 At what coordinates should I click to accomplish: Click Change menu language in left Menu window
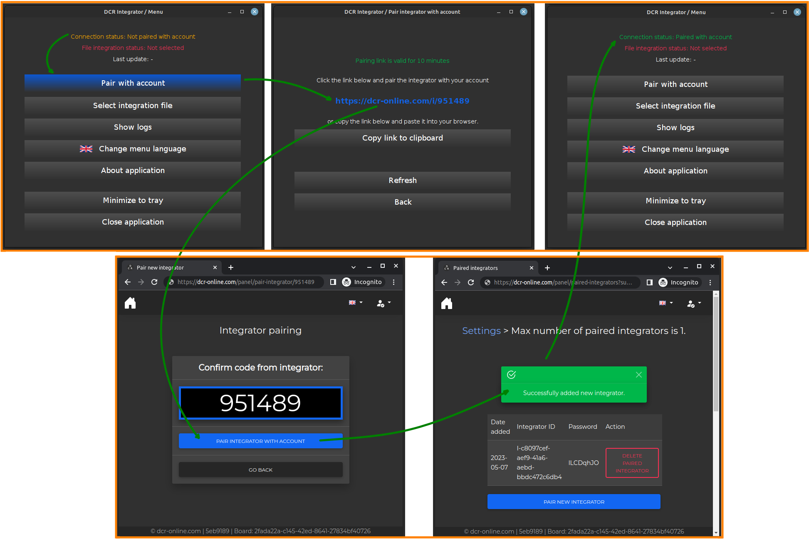[133, 149]
